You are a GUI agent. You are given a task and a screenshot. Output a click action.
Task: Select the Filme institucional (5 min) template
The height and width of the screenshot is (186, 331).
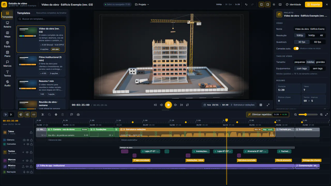(x=41, y=66)
